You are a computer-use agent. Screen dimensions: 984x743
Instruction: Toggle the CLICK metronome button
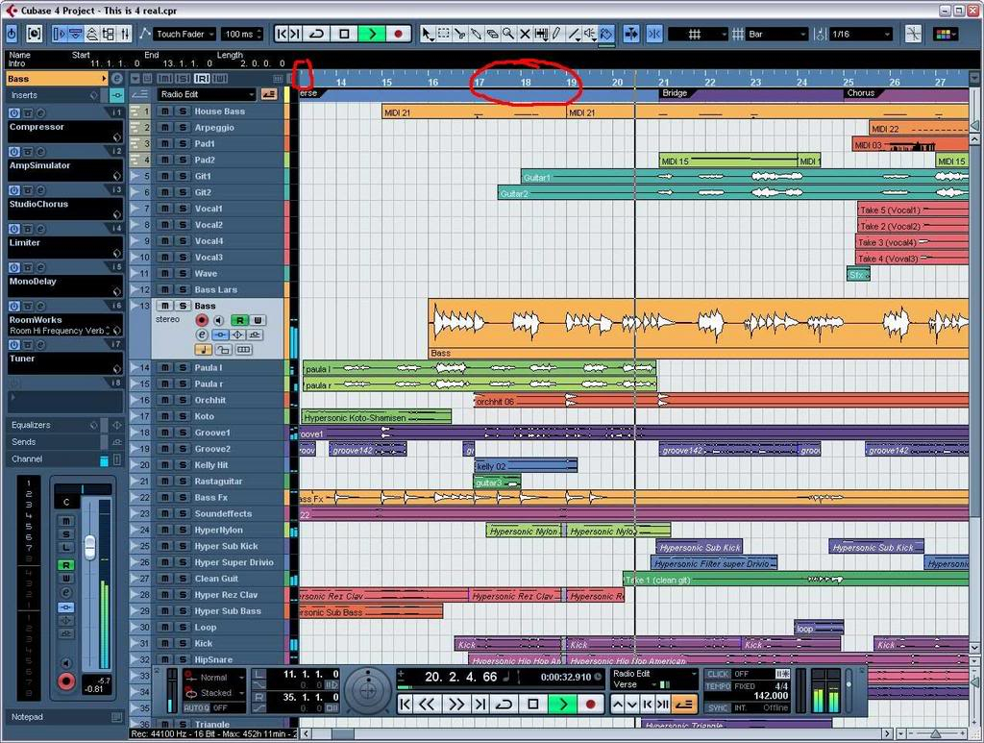click(718, 674)
